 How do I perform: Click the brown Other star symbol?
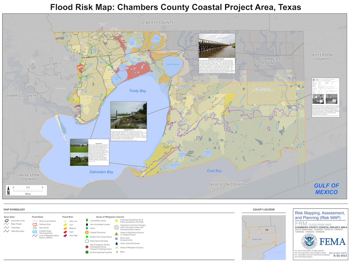[x=116, y=252]
